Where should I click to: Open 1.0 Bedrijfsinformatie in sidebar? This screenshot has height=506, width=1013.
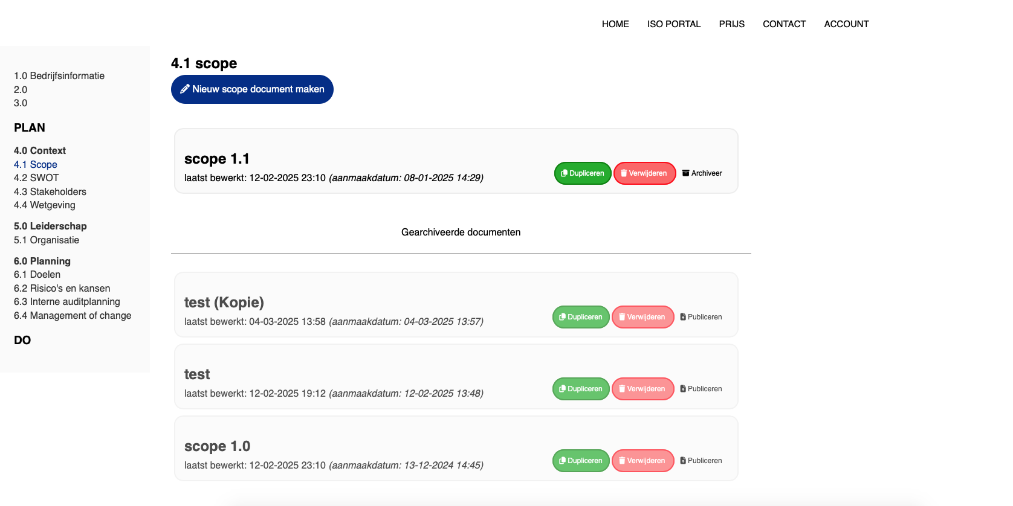pyautogui.click(x=59, y=76)
